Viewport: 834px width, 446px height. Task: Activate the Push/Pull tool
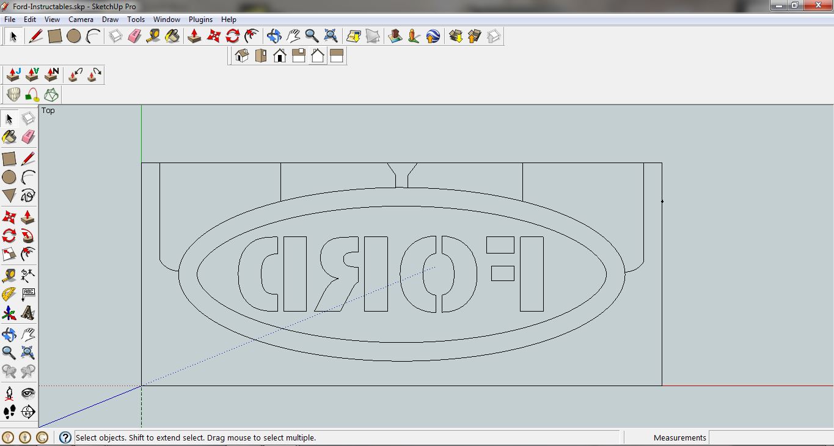193,36
